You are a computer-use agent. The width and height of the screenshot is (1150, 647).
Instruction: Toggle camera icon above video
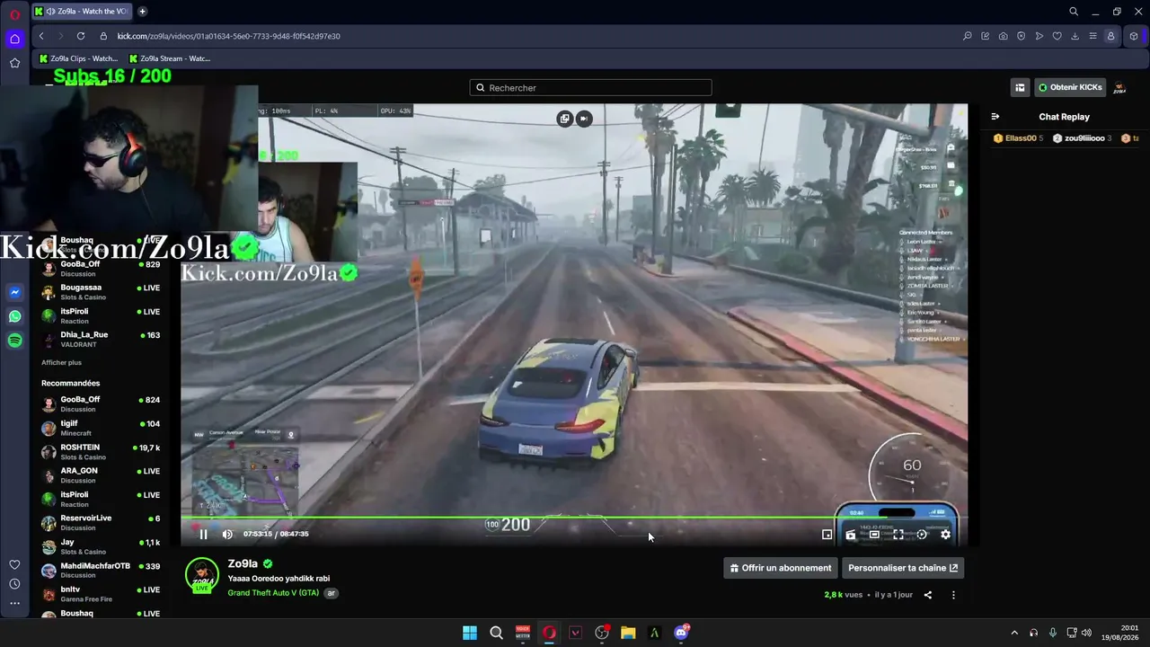(x=584, y=119)
